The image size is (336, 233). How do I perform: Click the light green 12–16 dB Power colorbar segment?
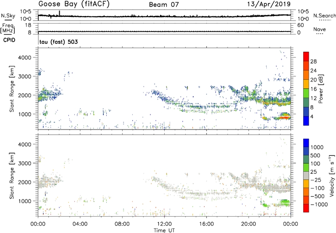[306, 93]
